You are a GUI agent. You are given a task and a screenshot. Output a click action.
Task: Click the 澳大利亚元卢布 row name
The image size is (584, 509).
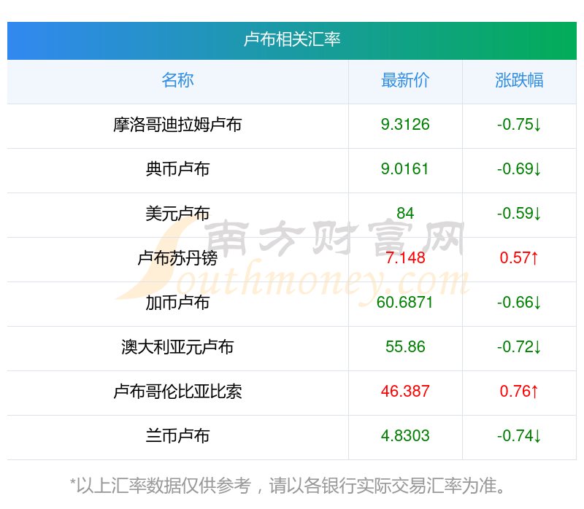point(177,347)
